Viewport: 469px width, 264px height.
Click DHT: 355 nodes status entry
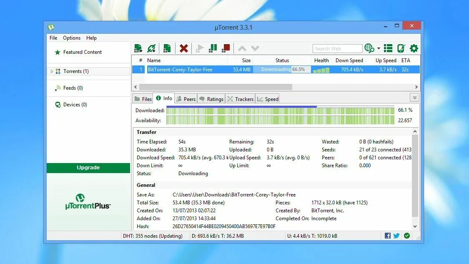point(153,236)
